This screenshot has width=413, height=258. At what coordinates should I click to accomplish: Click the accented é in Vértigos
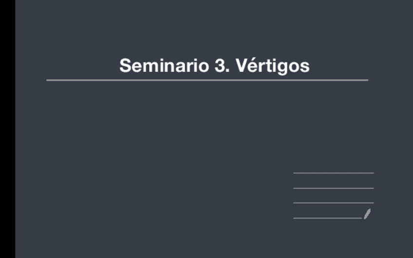click(251, 66)
